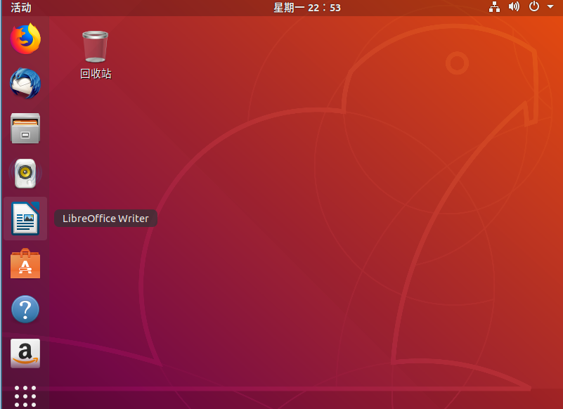This screenshot has width=563, height=409.
Task: Open LibreOffice Writer from dock
Action: tap(25, 219)
